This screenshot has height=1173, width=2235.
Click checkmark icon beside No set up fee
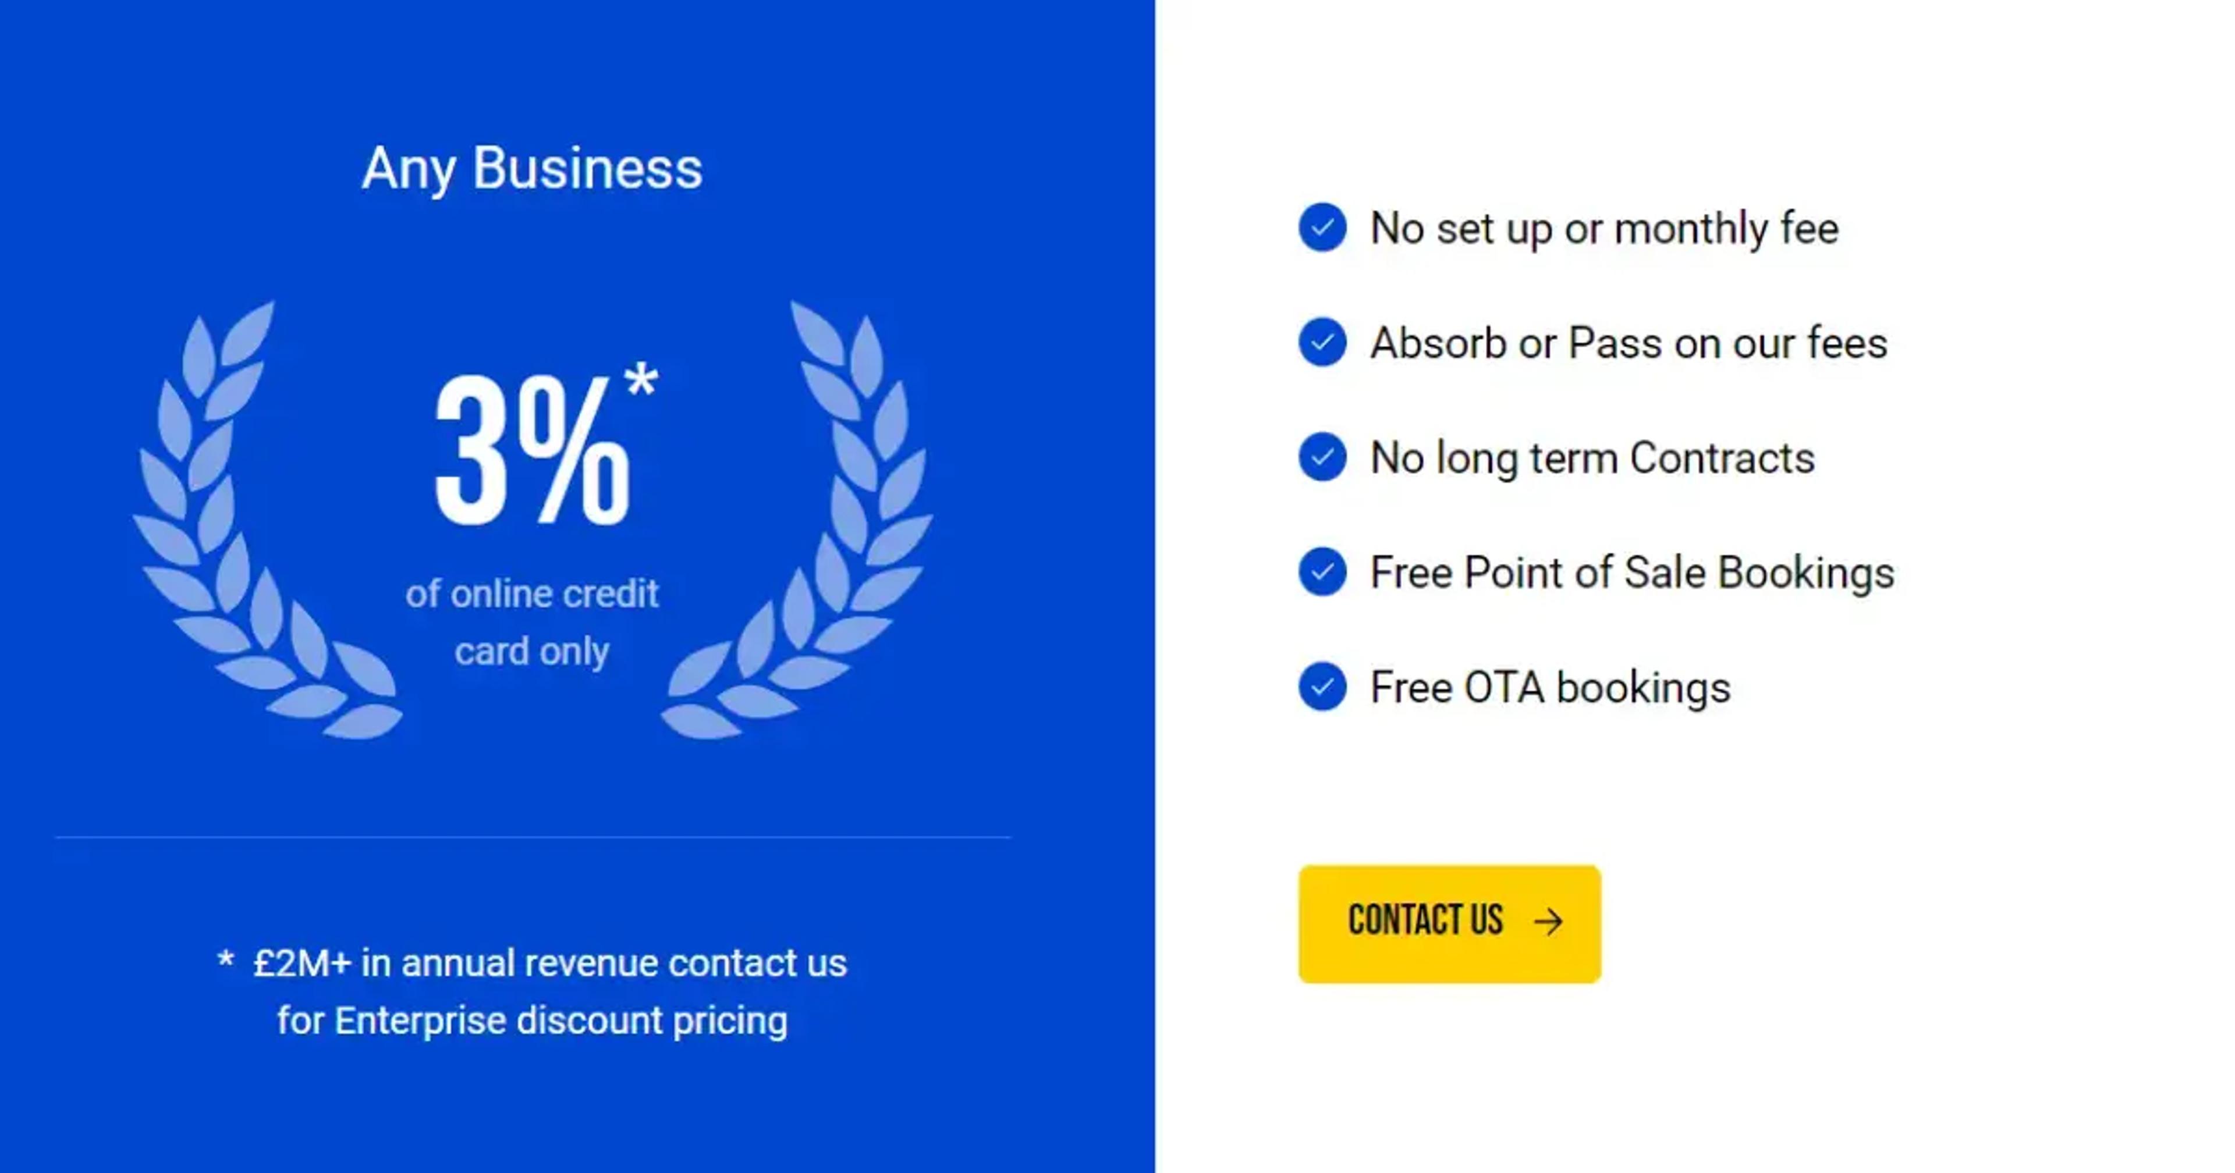pos(1322,228)
